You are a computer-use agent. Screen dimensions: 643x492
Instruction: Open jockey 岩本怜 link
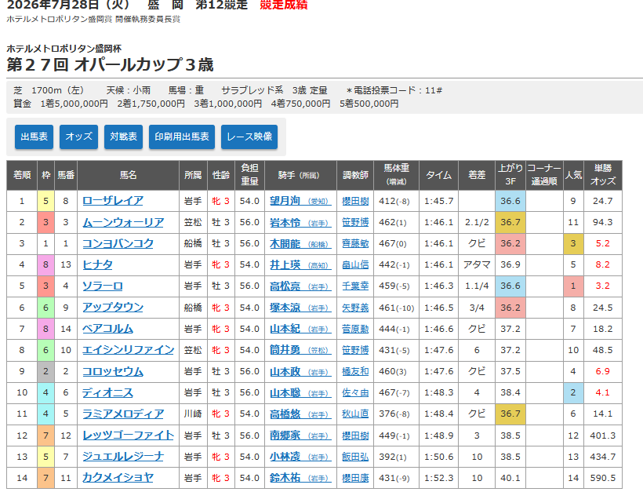point(300,222)
